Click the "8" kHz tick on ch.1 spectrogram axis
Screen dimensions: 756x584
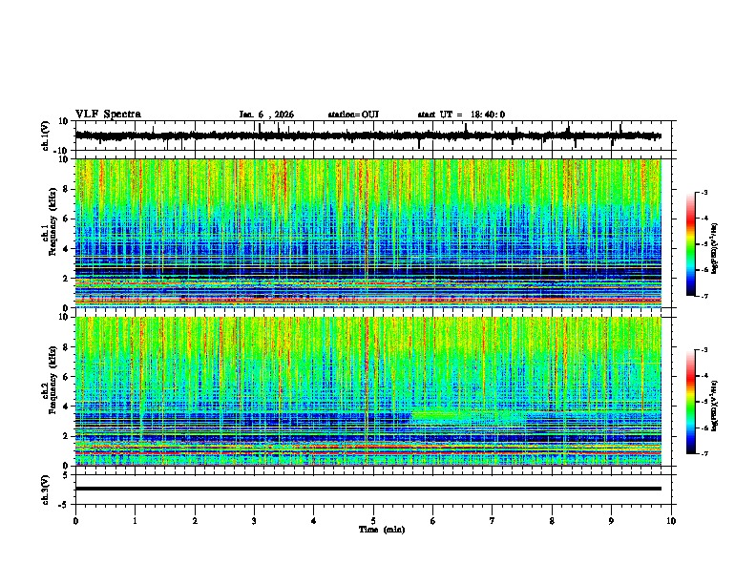point(67,189)
